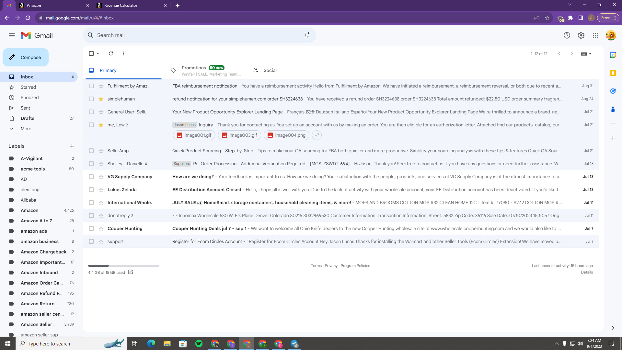Switch to the Promotions tab
Screen dimensions: 622x350
coord(206,70)
